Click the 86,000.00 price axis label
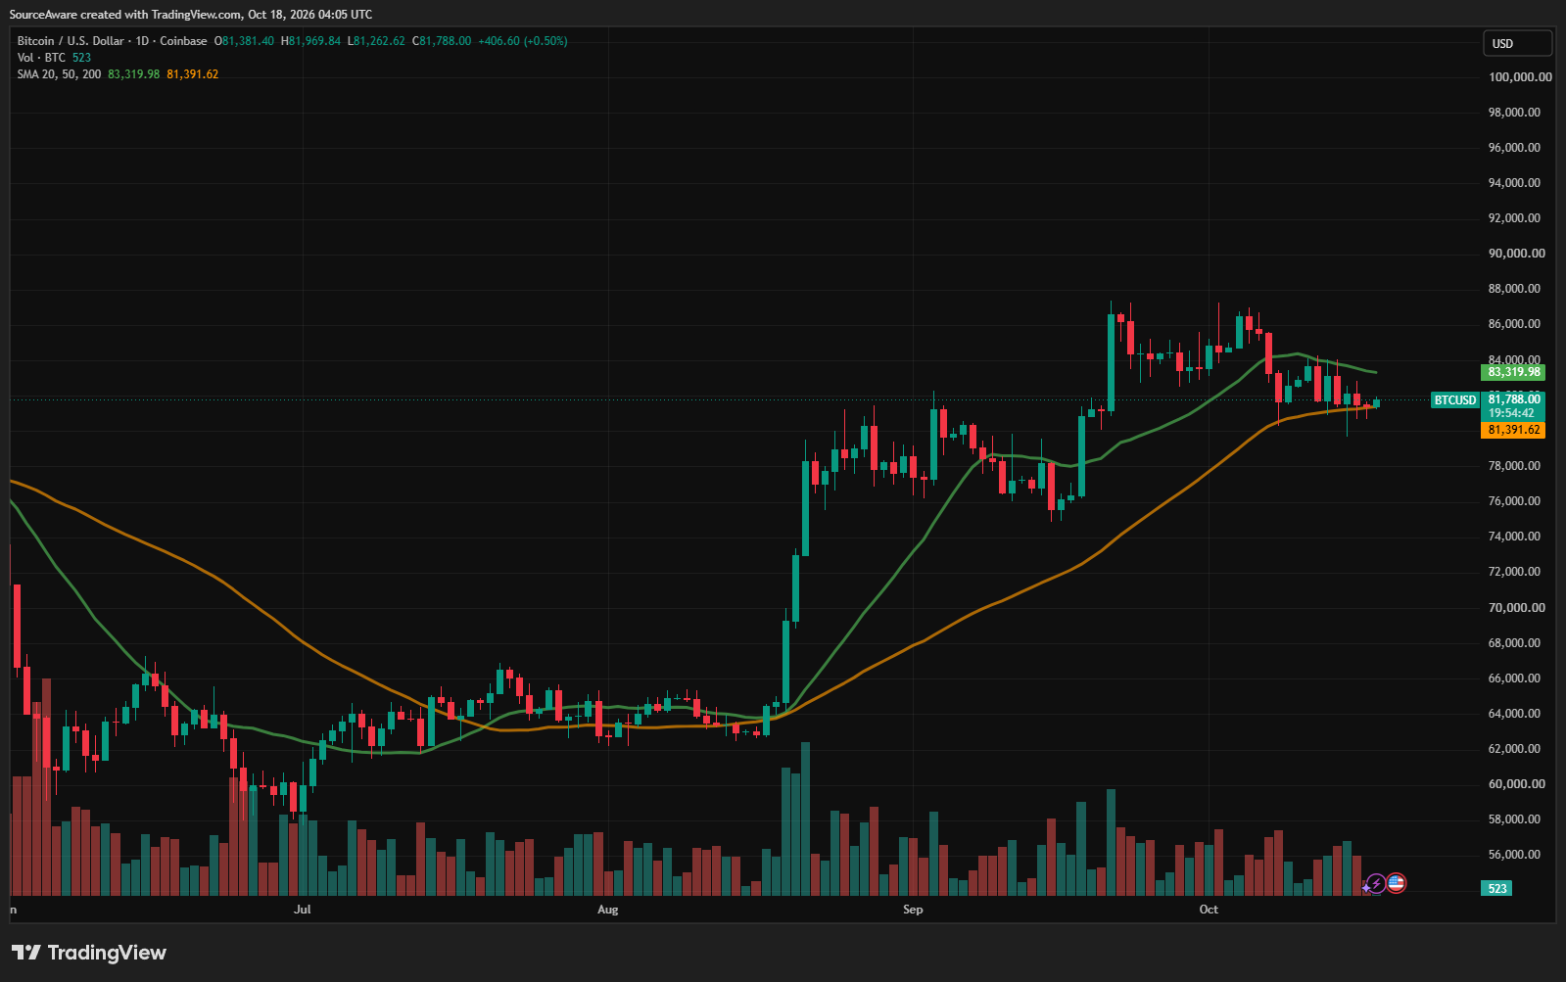The width and height of the screenshot is (1566, 982). pyautogui.click(x=1514, y=323)
